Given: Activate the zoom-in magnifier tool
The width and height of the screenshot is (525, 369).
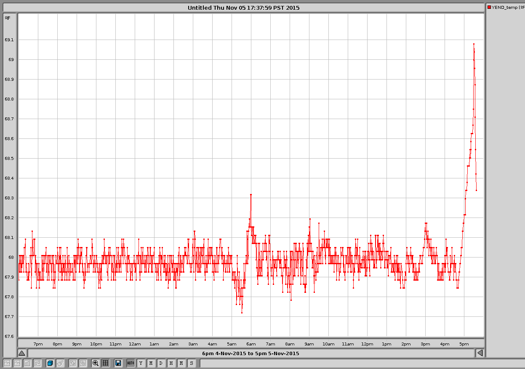Looking at the screenshot, I should (96, 363).
